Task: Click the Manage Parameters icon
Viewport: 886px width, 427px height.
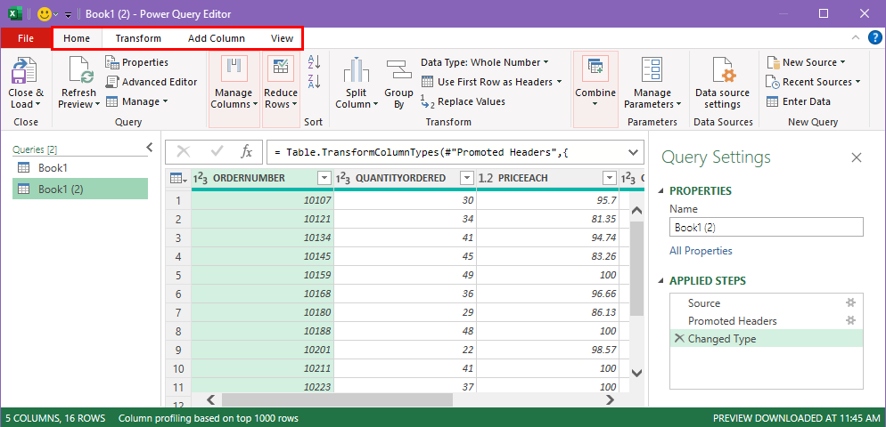Action: (652, 71)
